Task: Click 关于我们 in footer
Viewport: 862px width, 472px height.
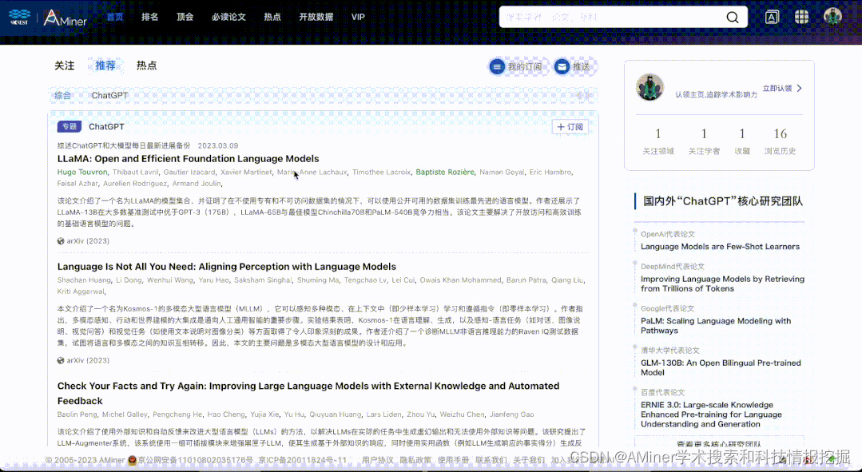Action: [529, 460]
